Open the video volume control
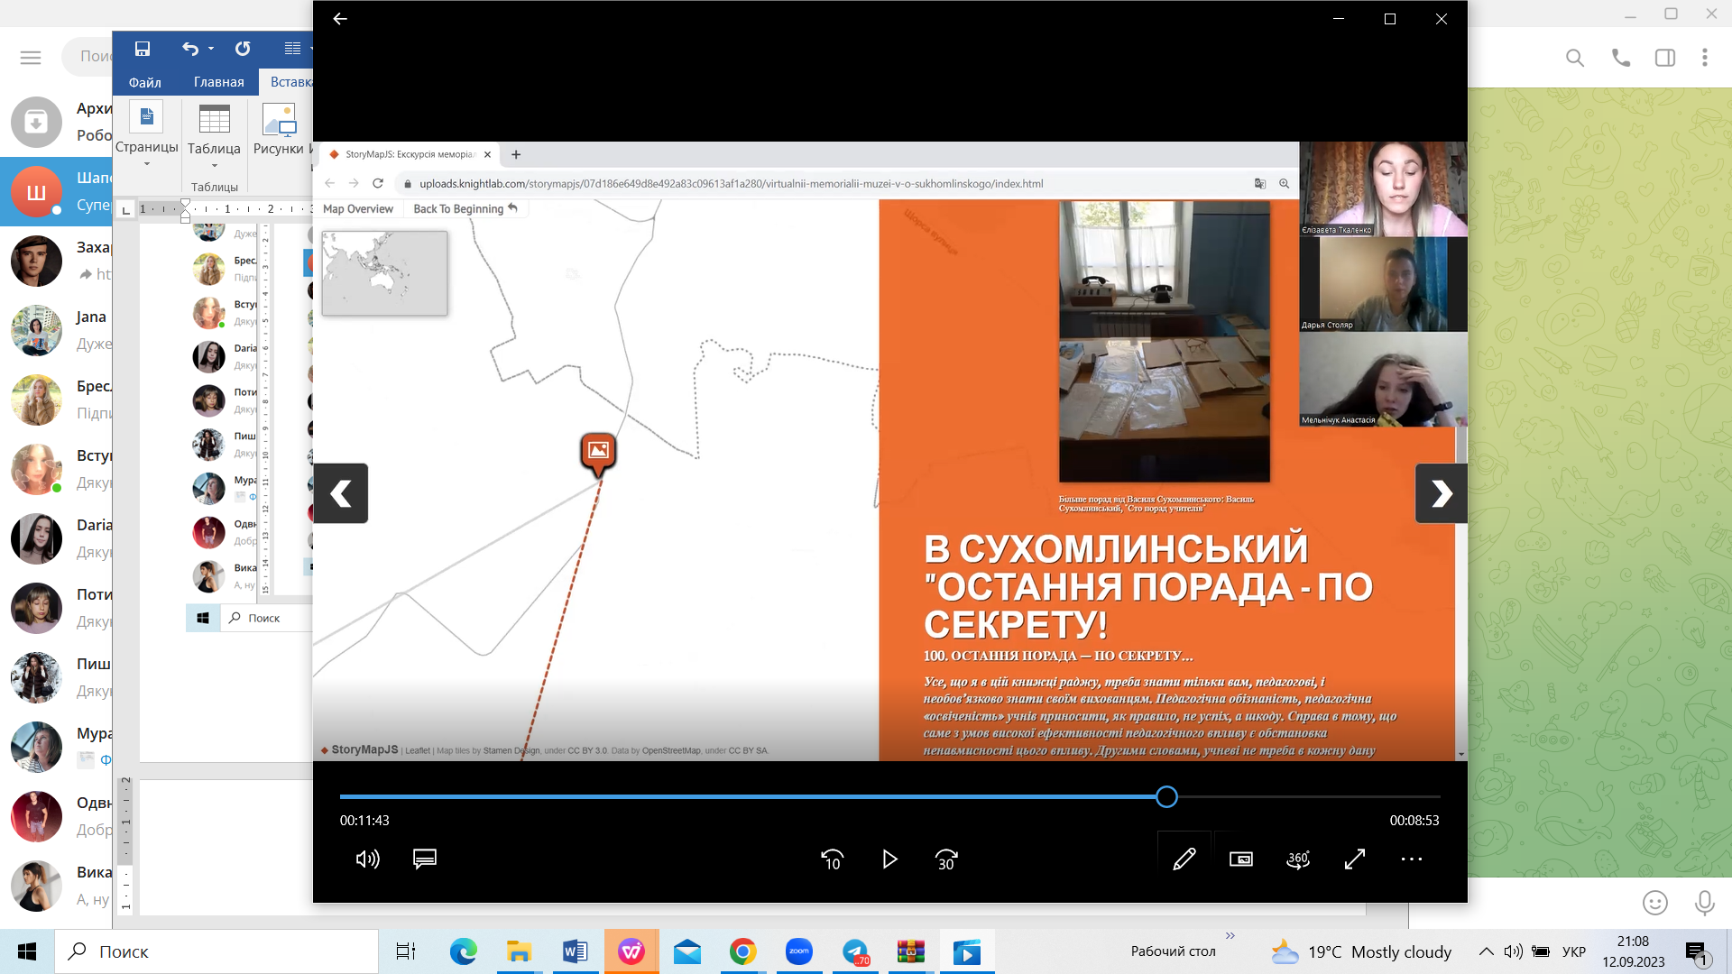This screenshot has height=974, width=1732. pos(367,859)
